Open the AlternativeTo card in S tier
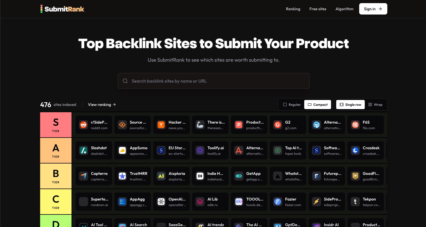This screenshot has width=426, height=227. [327, 125]
